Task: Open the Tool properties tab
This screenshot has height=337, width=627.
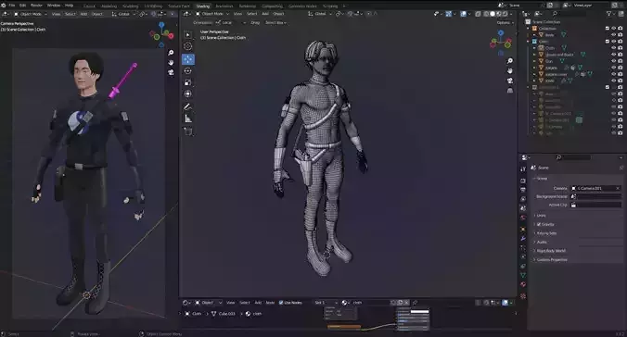Action: [523, 169]
